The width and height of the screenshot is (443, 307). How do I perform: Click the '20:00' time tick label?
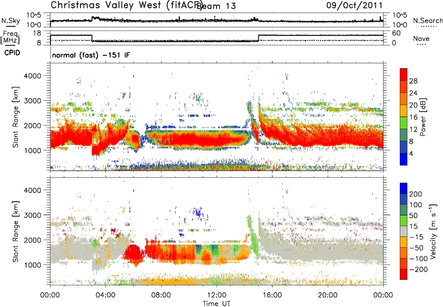click(x=327, y=295)
